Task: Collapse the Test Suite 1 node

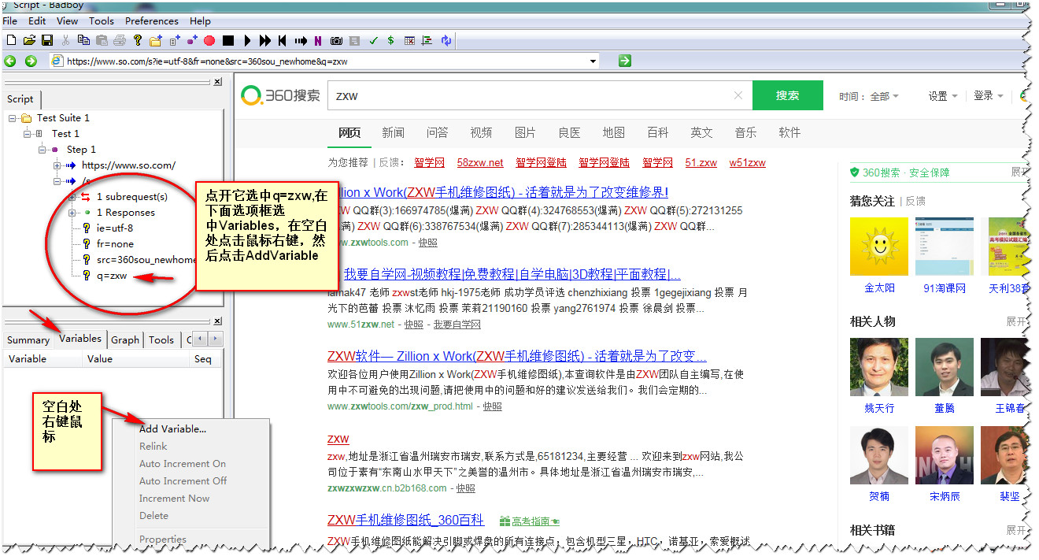Action: point(13,118)
